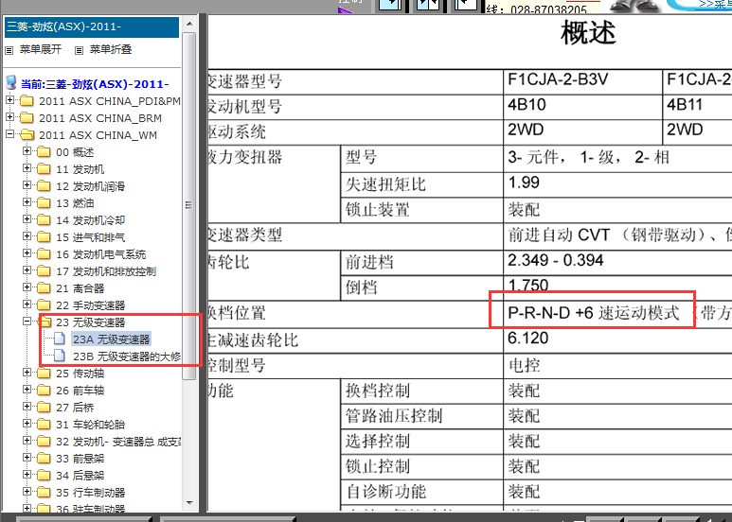Click the folder icon next to 17 发动机和排放控制

tap(44, 271)
